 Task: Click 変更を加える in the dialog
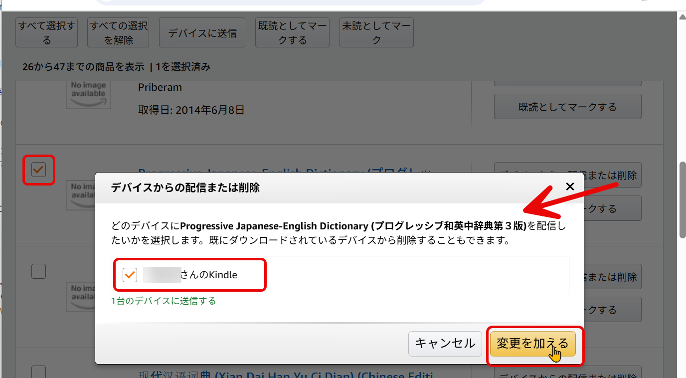[x=531, y=343]
